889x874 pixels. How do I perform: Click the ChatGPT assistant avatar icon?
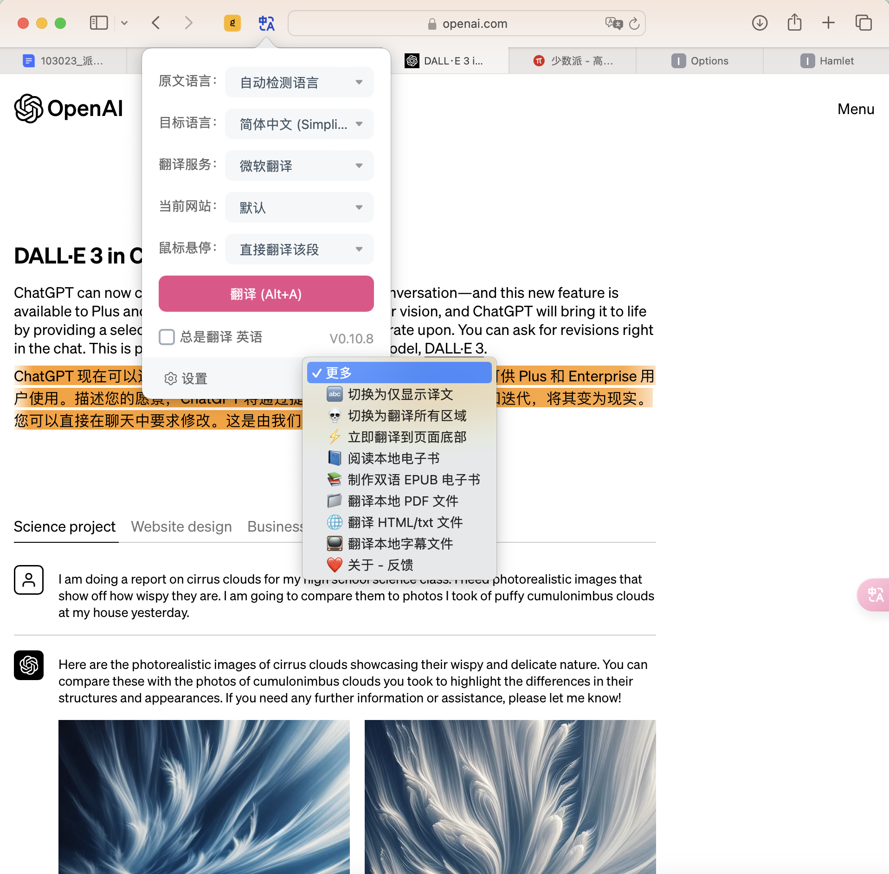click(x=29, y=665)
